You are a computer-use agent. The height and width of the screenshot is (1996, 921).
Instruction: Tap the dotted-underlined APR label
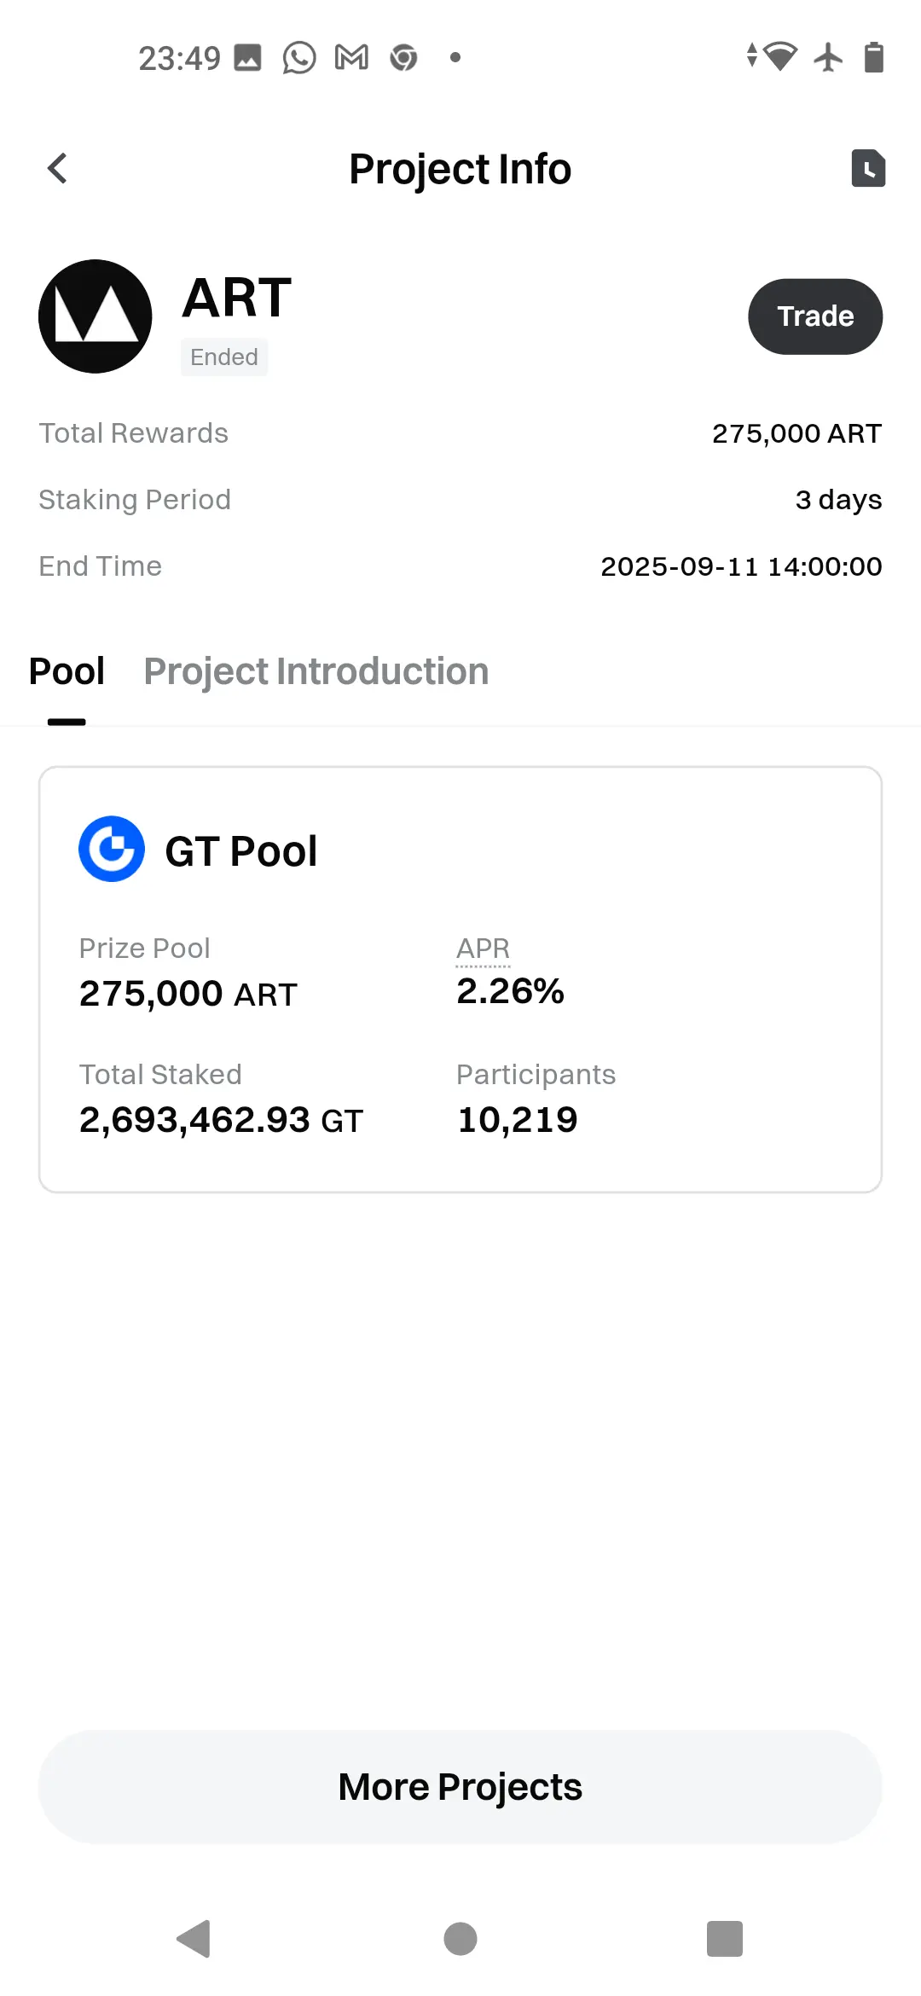tap(483, 949)
